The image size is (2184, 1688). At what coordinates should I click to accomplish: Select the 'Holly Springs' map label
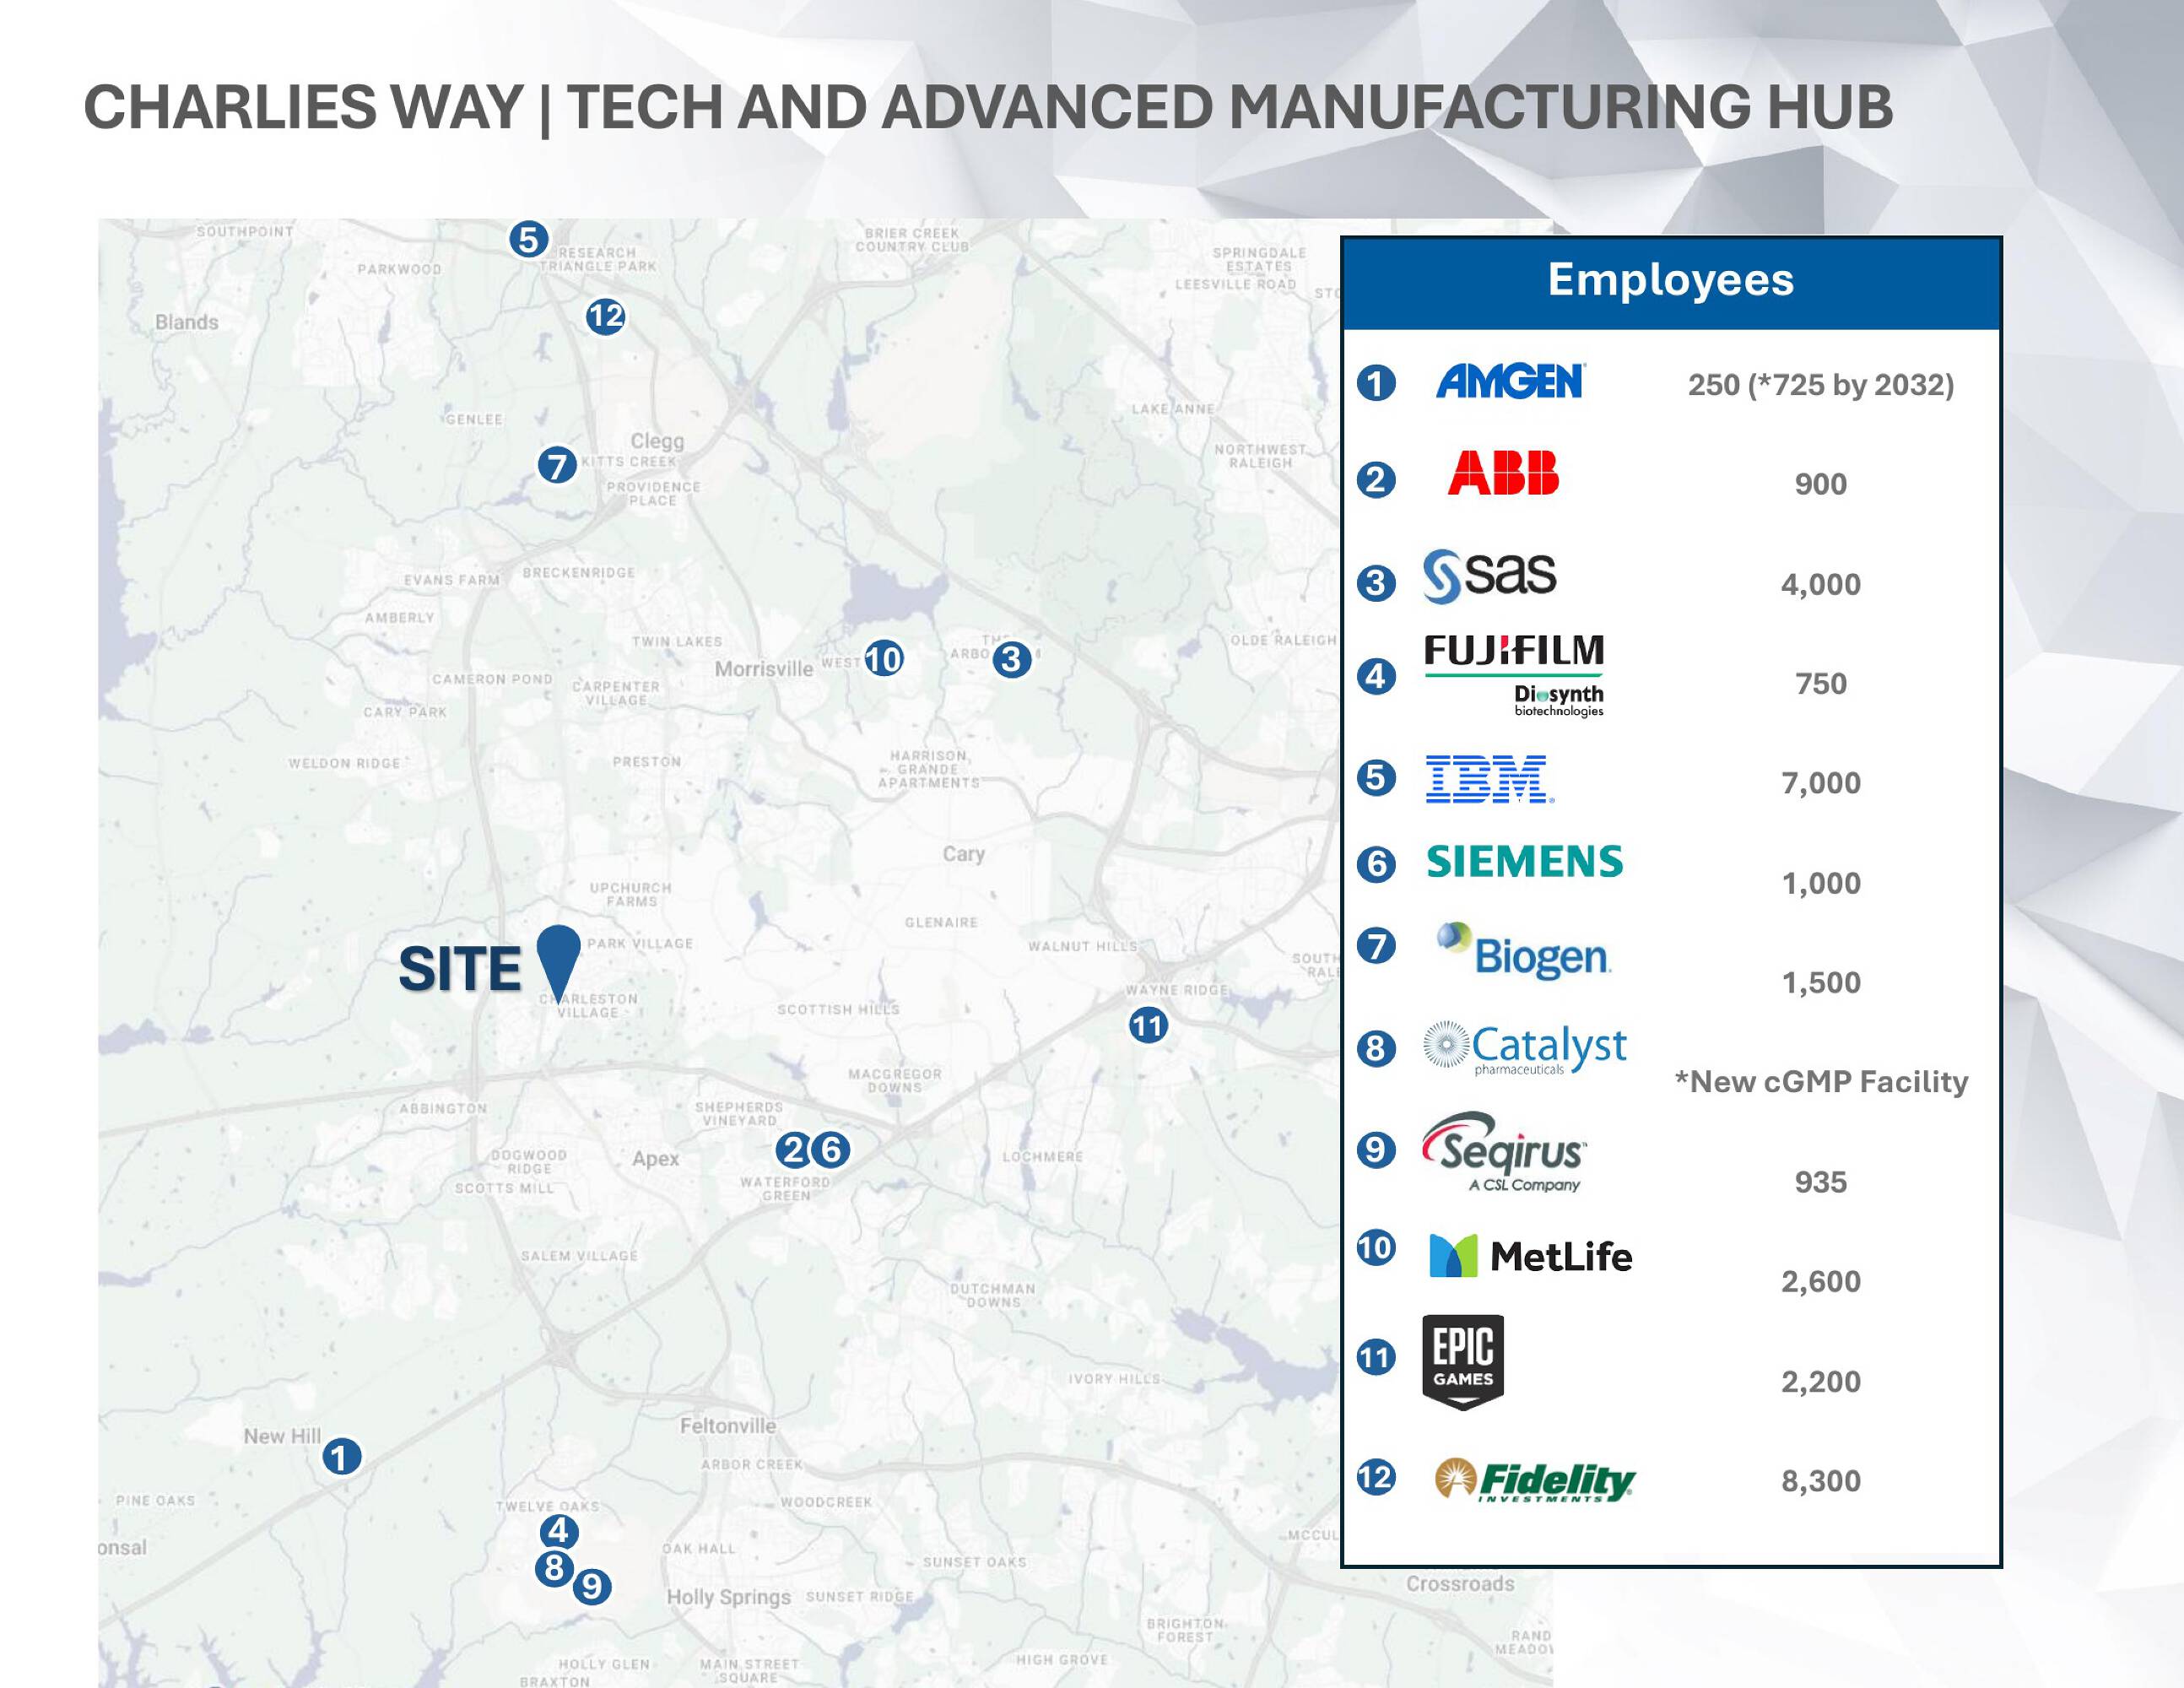(x=729, y=1597)
